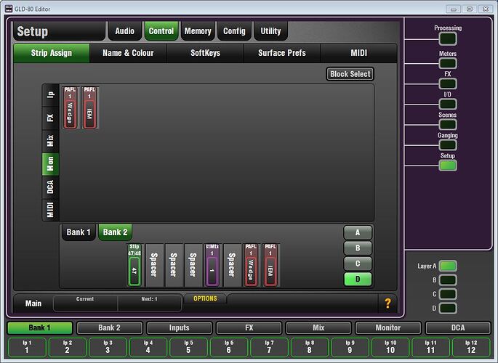Expand the OPTIONS tab in scene bar
This screenshot has height=363, width=498.
point(205,298)
